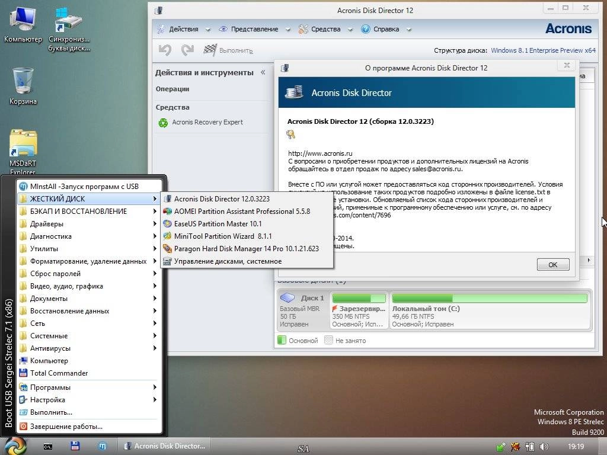Open Представление menu in Acronis
The width and height of the screenshot is (607, 455).
click(254, 29)
